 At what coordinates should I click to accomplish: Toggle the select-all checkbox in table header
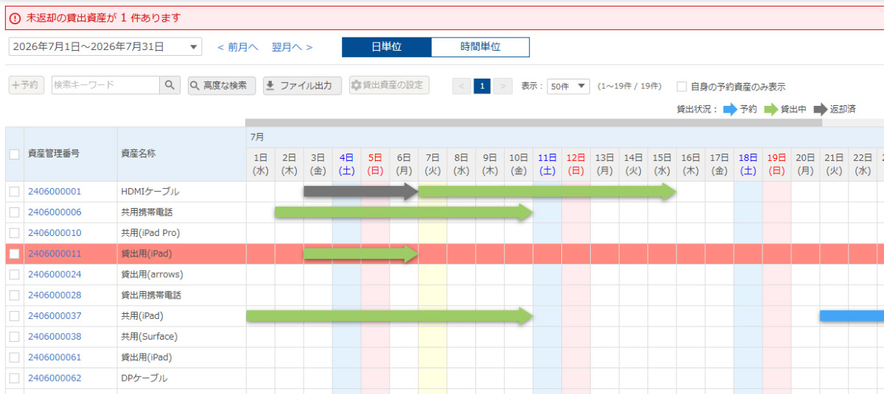click(15, 154)
